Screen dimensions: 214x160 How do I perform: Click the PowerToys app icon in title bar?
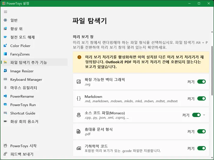click(x=4, y=3)
